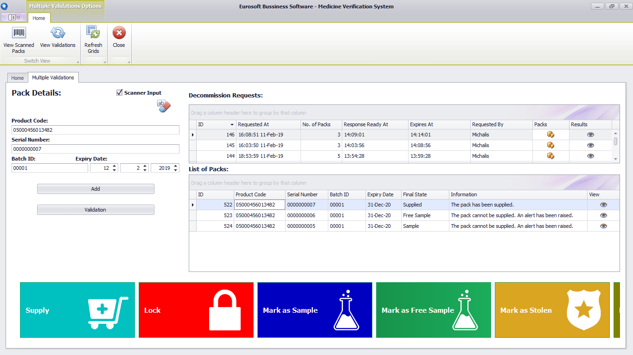Click the View Scanned Packs barcode icon
The height and width of the screenshot is (355, 633).
tap(19, 32)
